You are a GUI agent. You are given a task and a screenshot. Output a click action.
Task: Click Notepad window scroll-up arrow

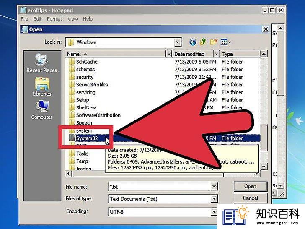click(x=280, y=28)
